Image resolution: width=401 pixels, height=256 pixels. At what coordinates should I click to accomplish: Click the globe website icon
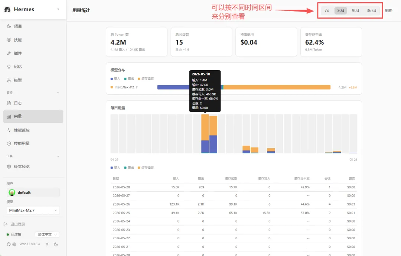[14, 244]
